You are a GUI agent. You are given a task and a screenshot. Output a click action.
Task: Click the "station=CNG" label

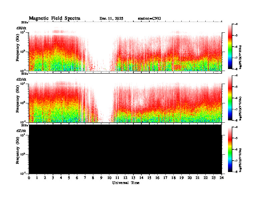[149, 19]
